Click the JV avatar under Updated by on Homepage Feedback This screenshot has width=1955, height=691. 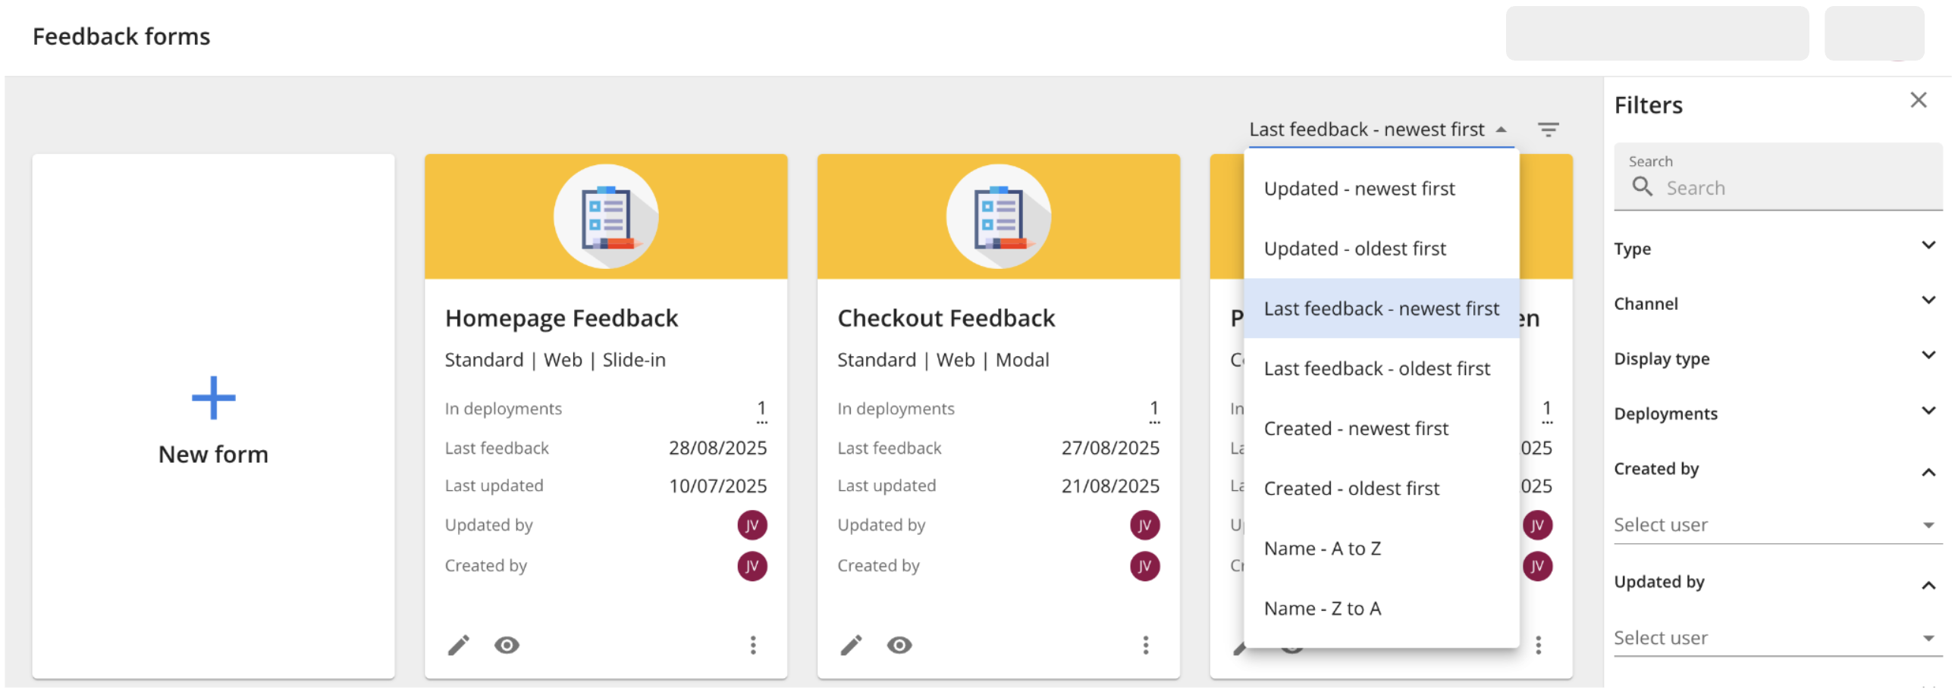coord(752,524)
